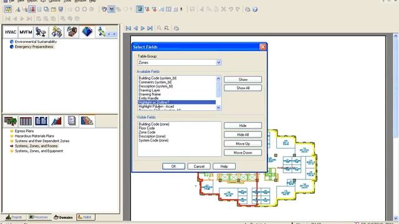Select the HVAC domain icon
This screenshot has height=224, width=399.
pos(11,32)
